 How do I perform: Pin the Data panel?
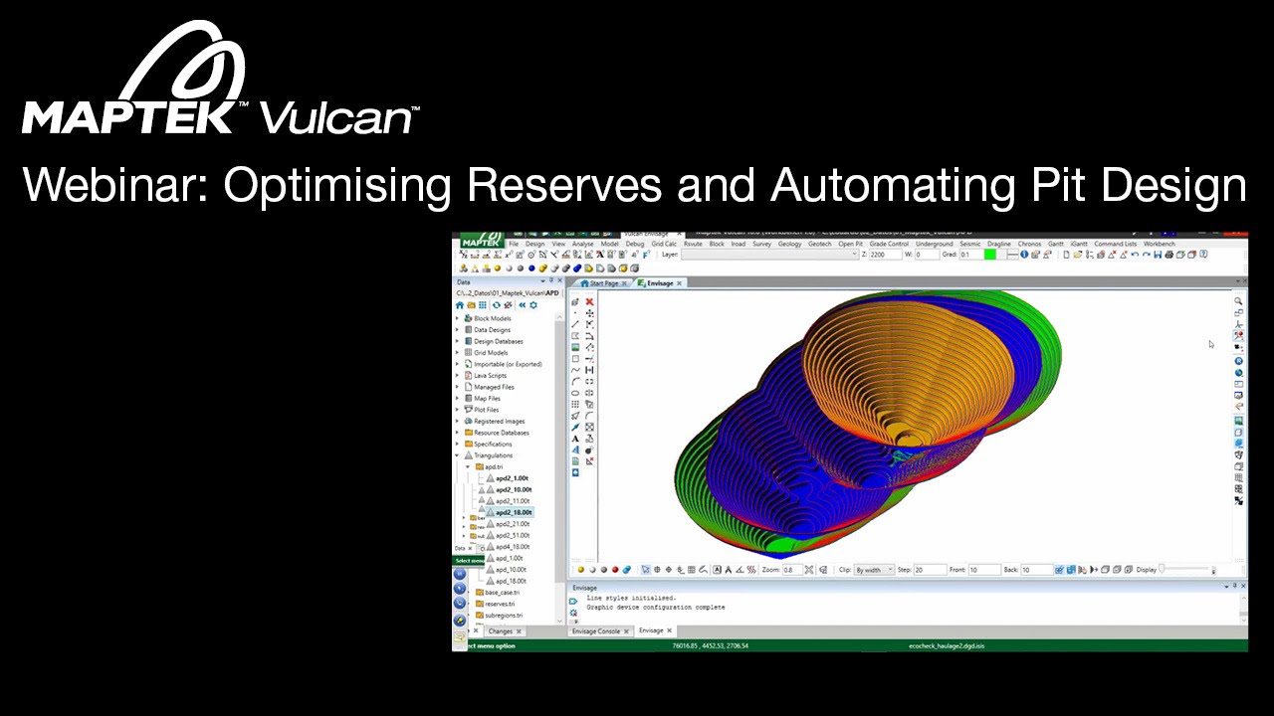tap(551, 281)
